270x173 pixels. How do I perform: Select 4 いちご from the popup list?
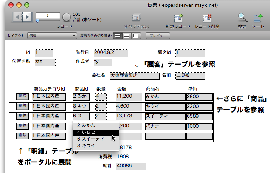click(95, 132)
